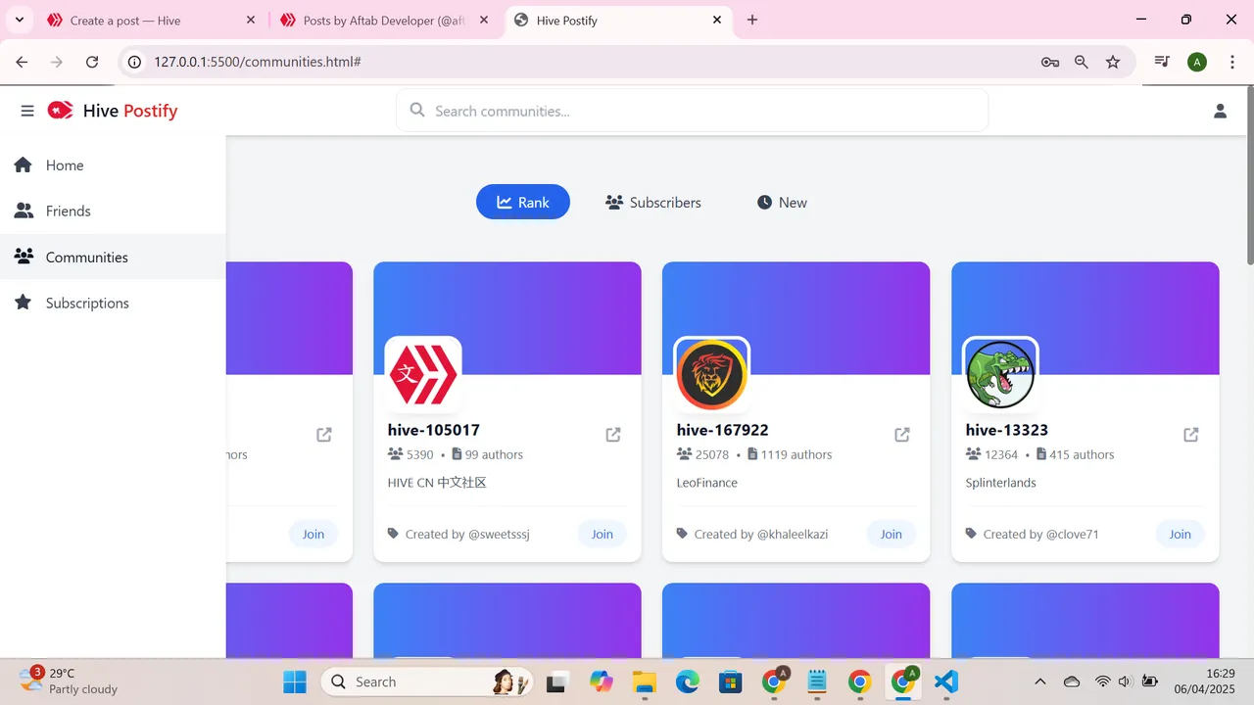Screen dimensions: 1254x705
Task: Join the hive-167922 community
Action: pos(891,534)
